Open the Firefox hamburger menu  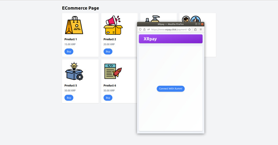(201, 30)
